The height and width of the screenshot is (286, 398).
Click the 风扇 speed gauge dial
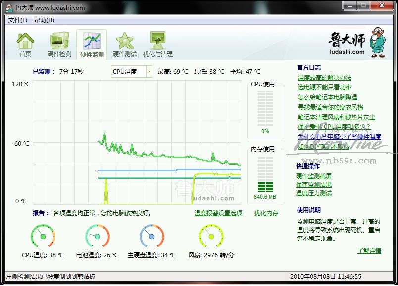point(211,236)
